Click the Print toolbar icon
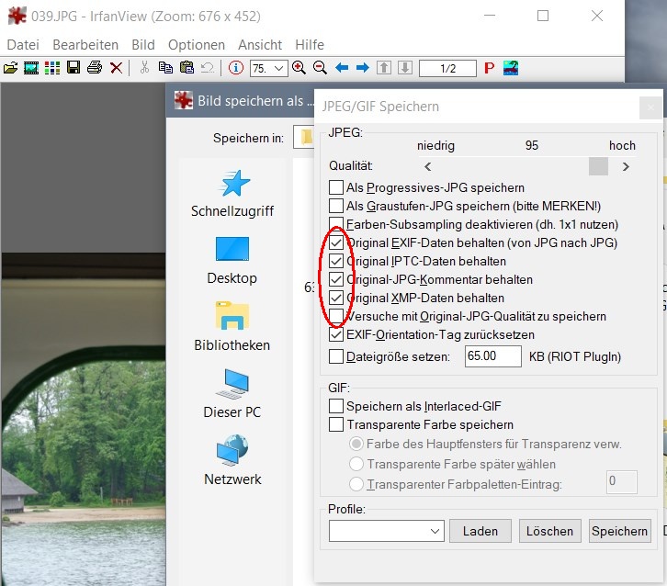 [95, 68]
